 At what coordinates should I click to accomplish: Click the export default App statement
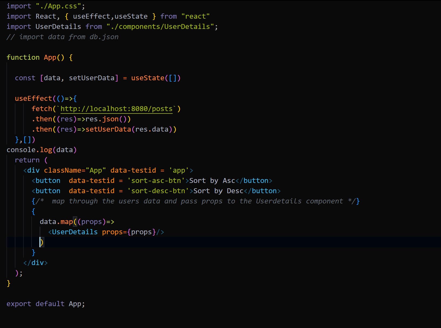46,304
